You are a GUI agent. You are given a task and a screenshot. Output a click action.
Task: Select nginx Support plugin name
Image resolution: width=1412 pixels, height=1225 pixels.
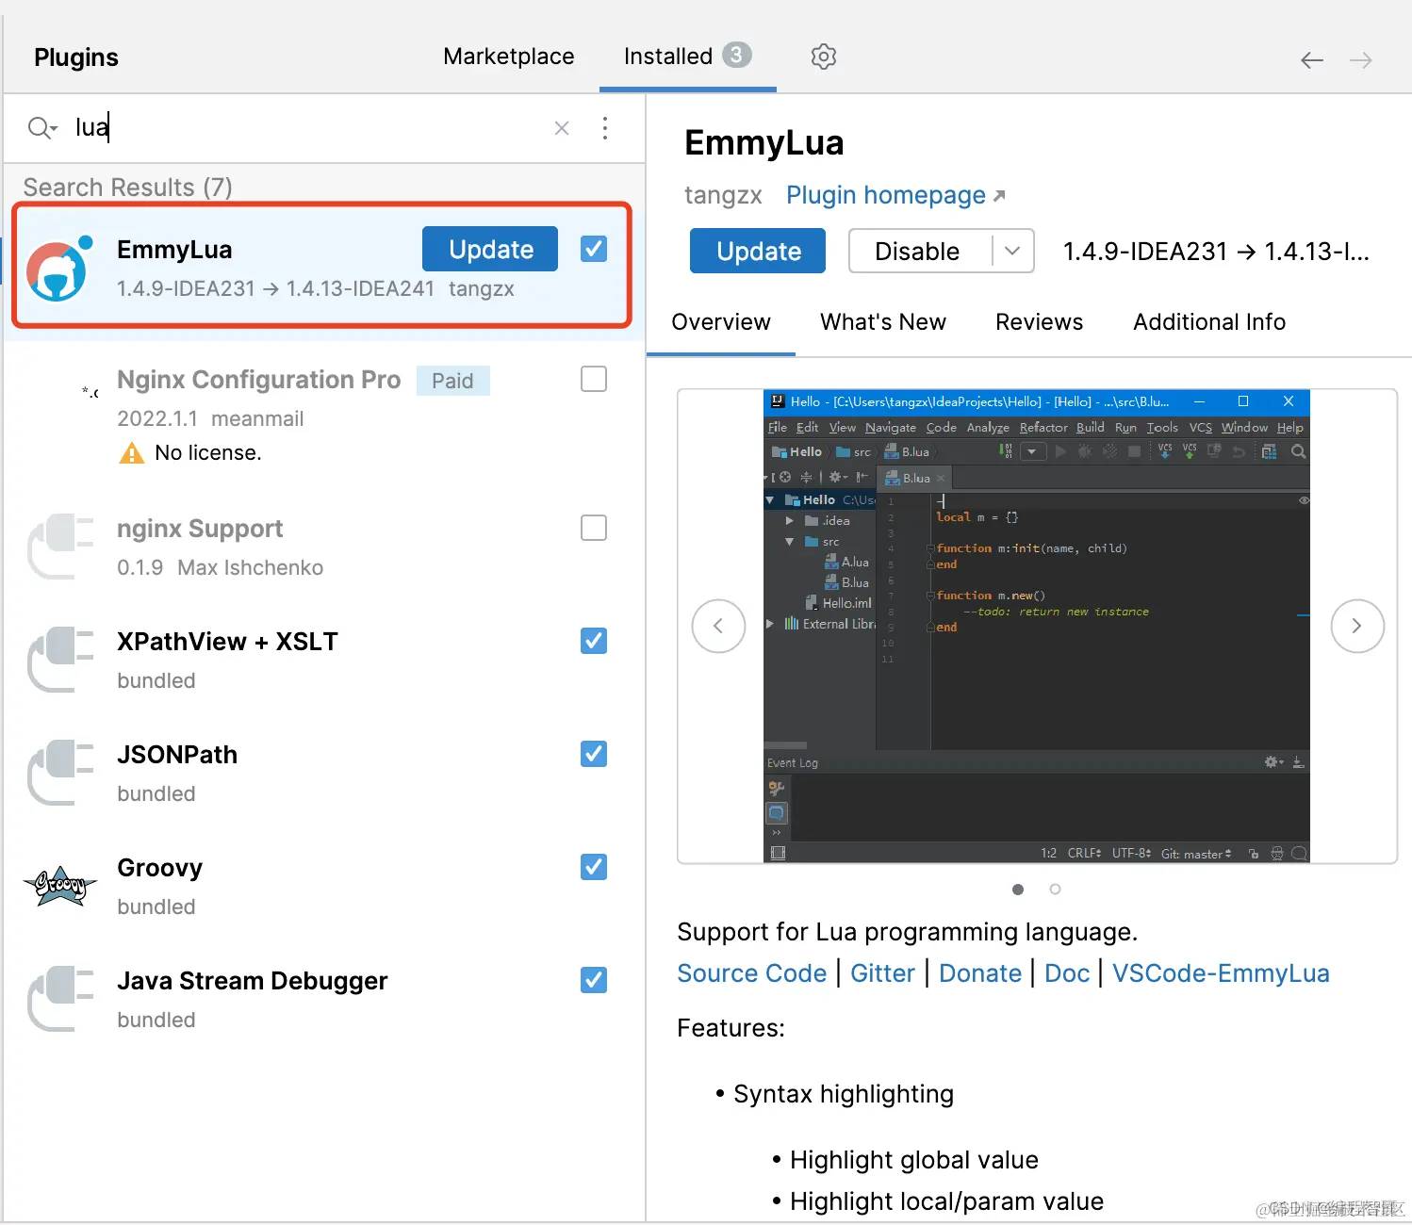200,529
